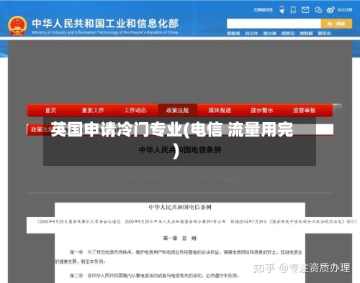360x283 pixels.
Task: Click the 第一条 paragraph text
Action: pos(179,256)
